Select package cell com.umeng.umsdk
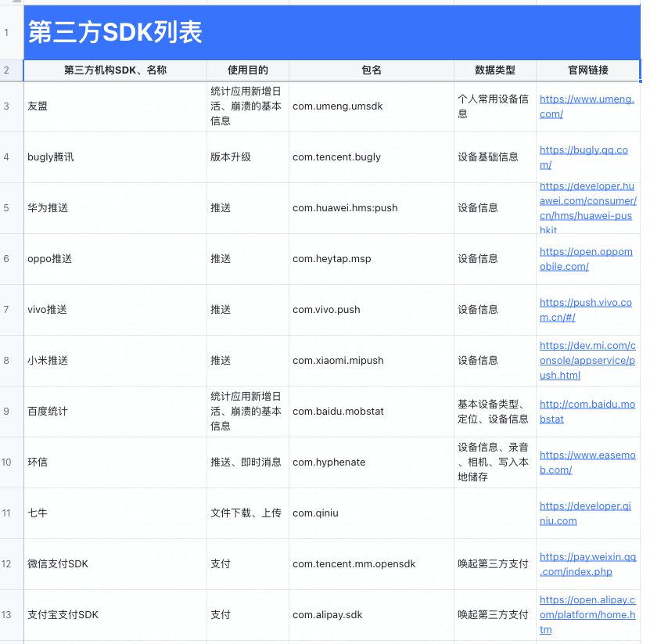 pyautogui.click(x=372, y=106)
